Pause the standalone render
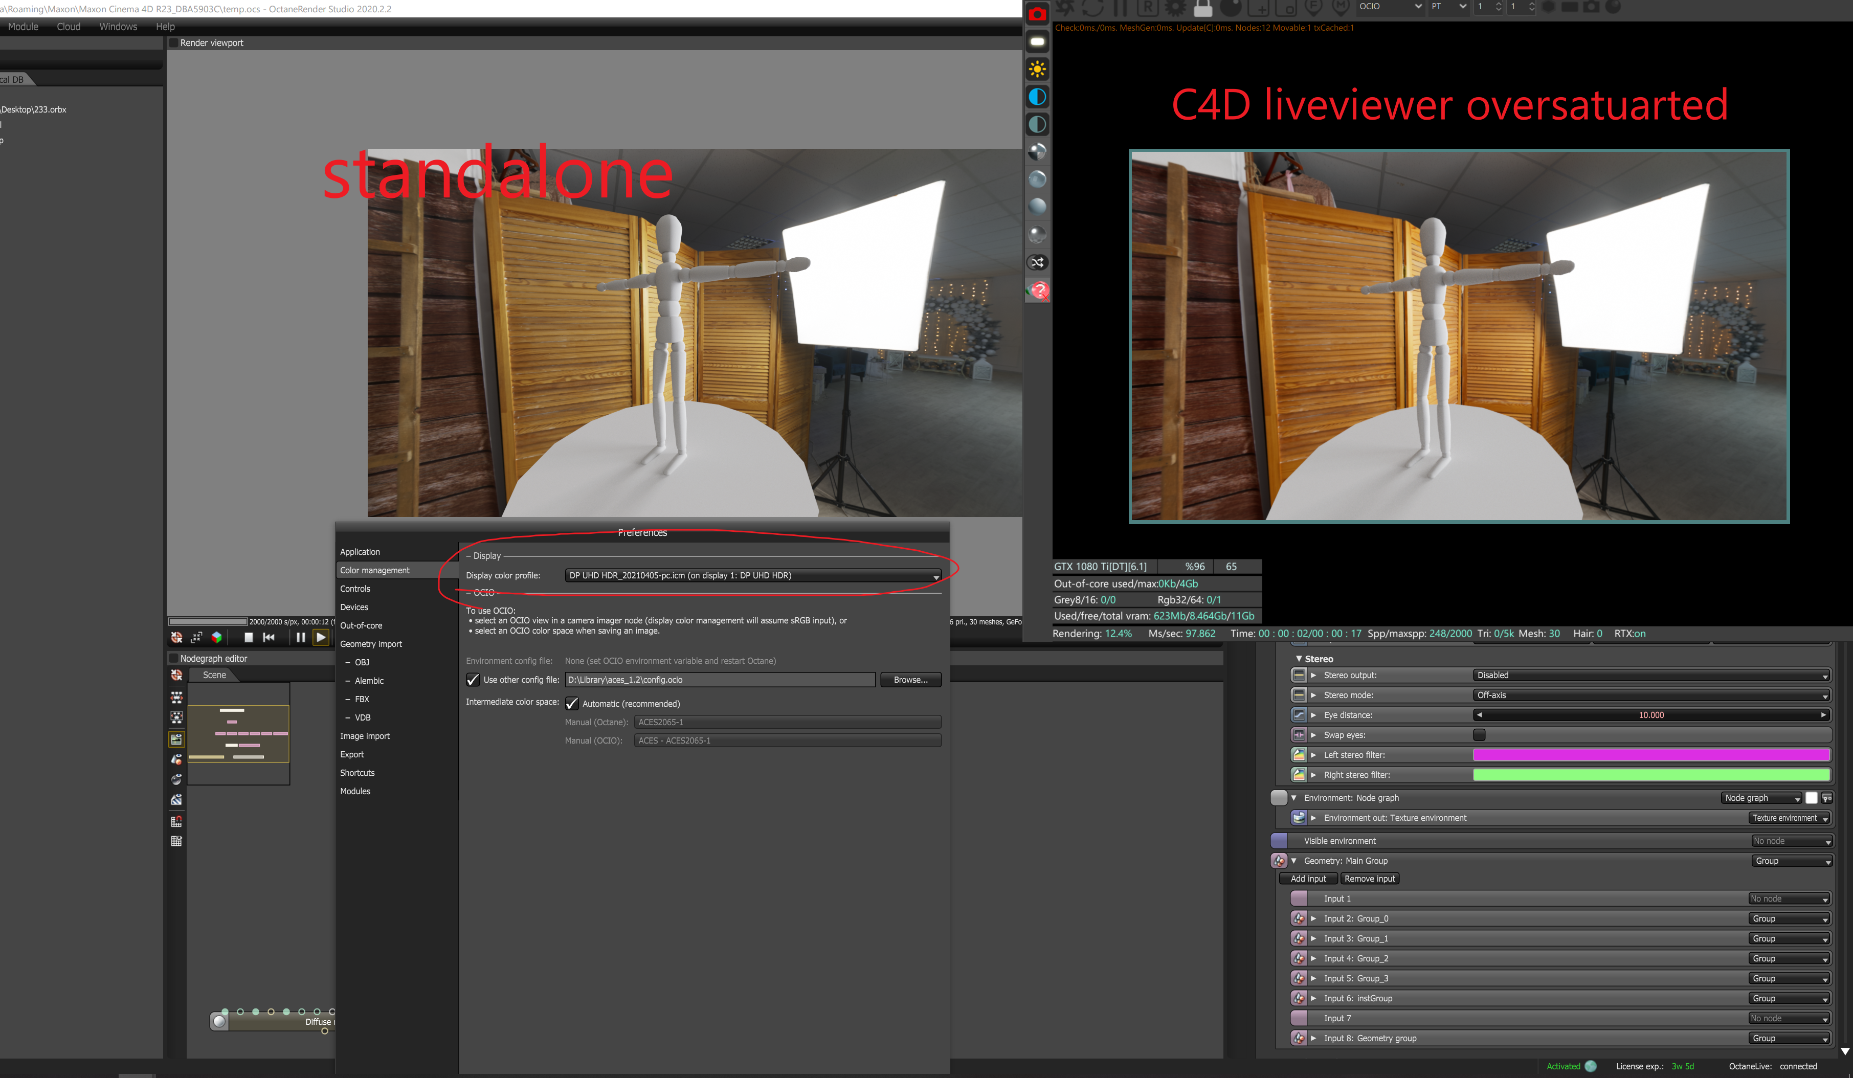This screenshot has width=1853, height=1078. click(300, 638)
